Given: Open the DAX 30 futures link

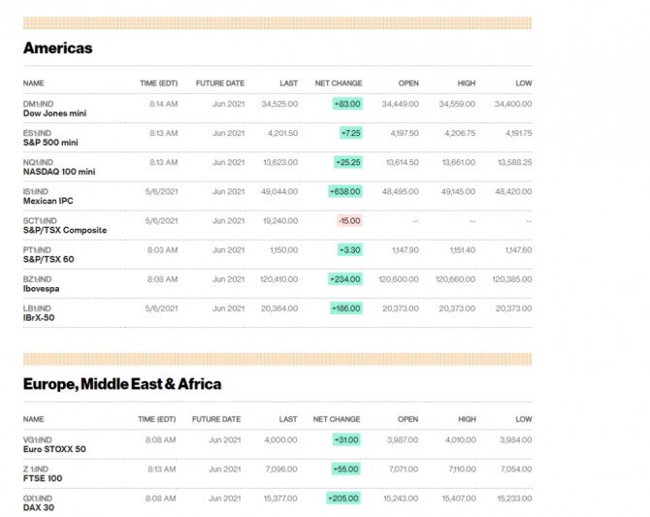Looking at the screenshot, I should point(41,506).
